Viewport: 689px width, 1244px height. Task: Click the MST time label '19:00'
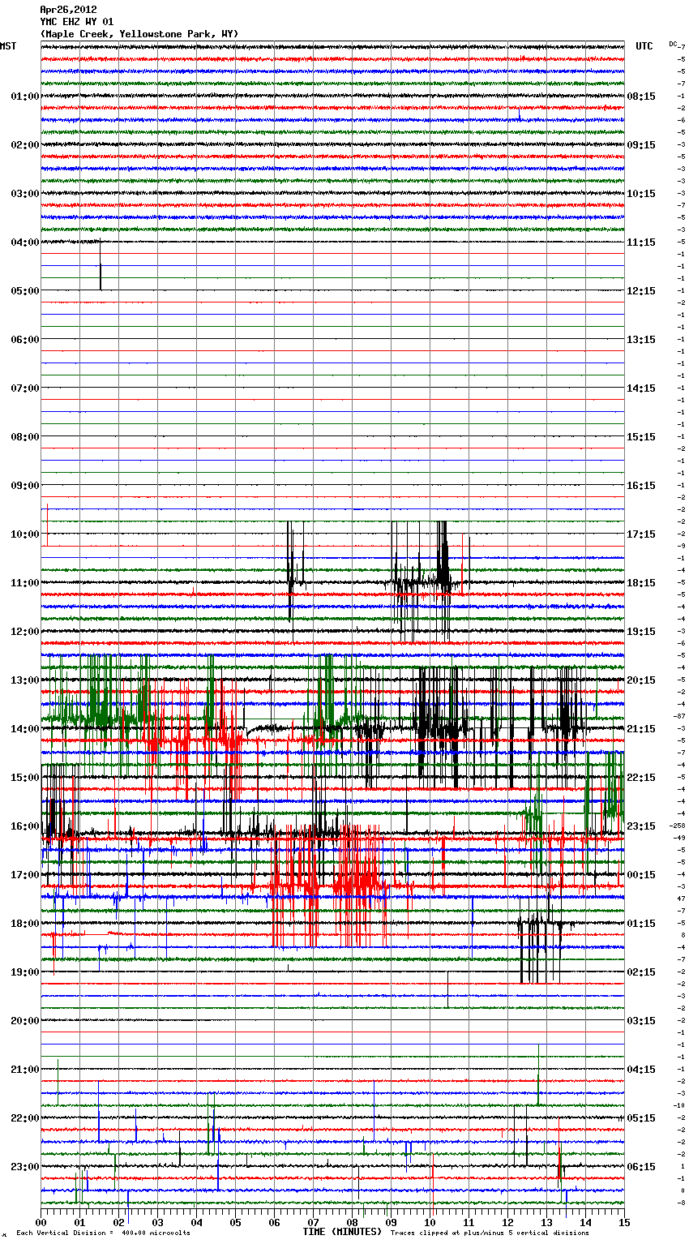25,972
